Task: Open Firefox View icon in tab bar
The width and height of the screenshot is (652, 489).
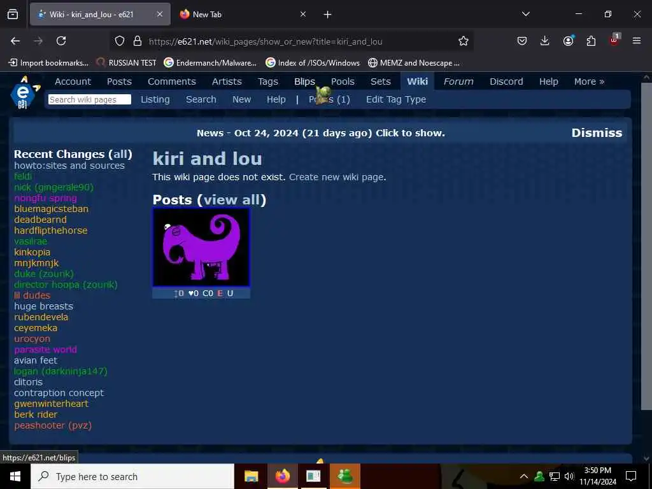Action: pos(13,14)
